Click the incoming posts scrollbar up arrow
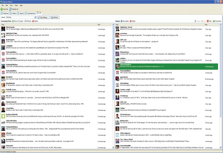The image size is (223, 153). pos(113,24)
